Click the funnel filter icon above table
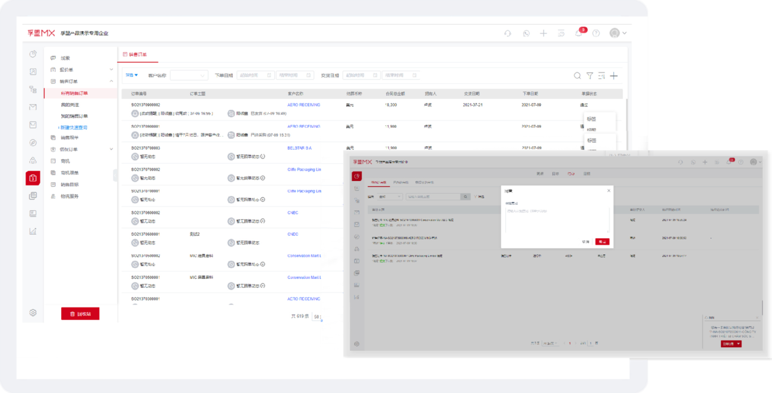This screenshot has height=393, width=772. point(590,75)
